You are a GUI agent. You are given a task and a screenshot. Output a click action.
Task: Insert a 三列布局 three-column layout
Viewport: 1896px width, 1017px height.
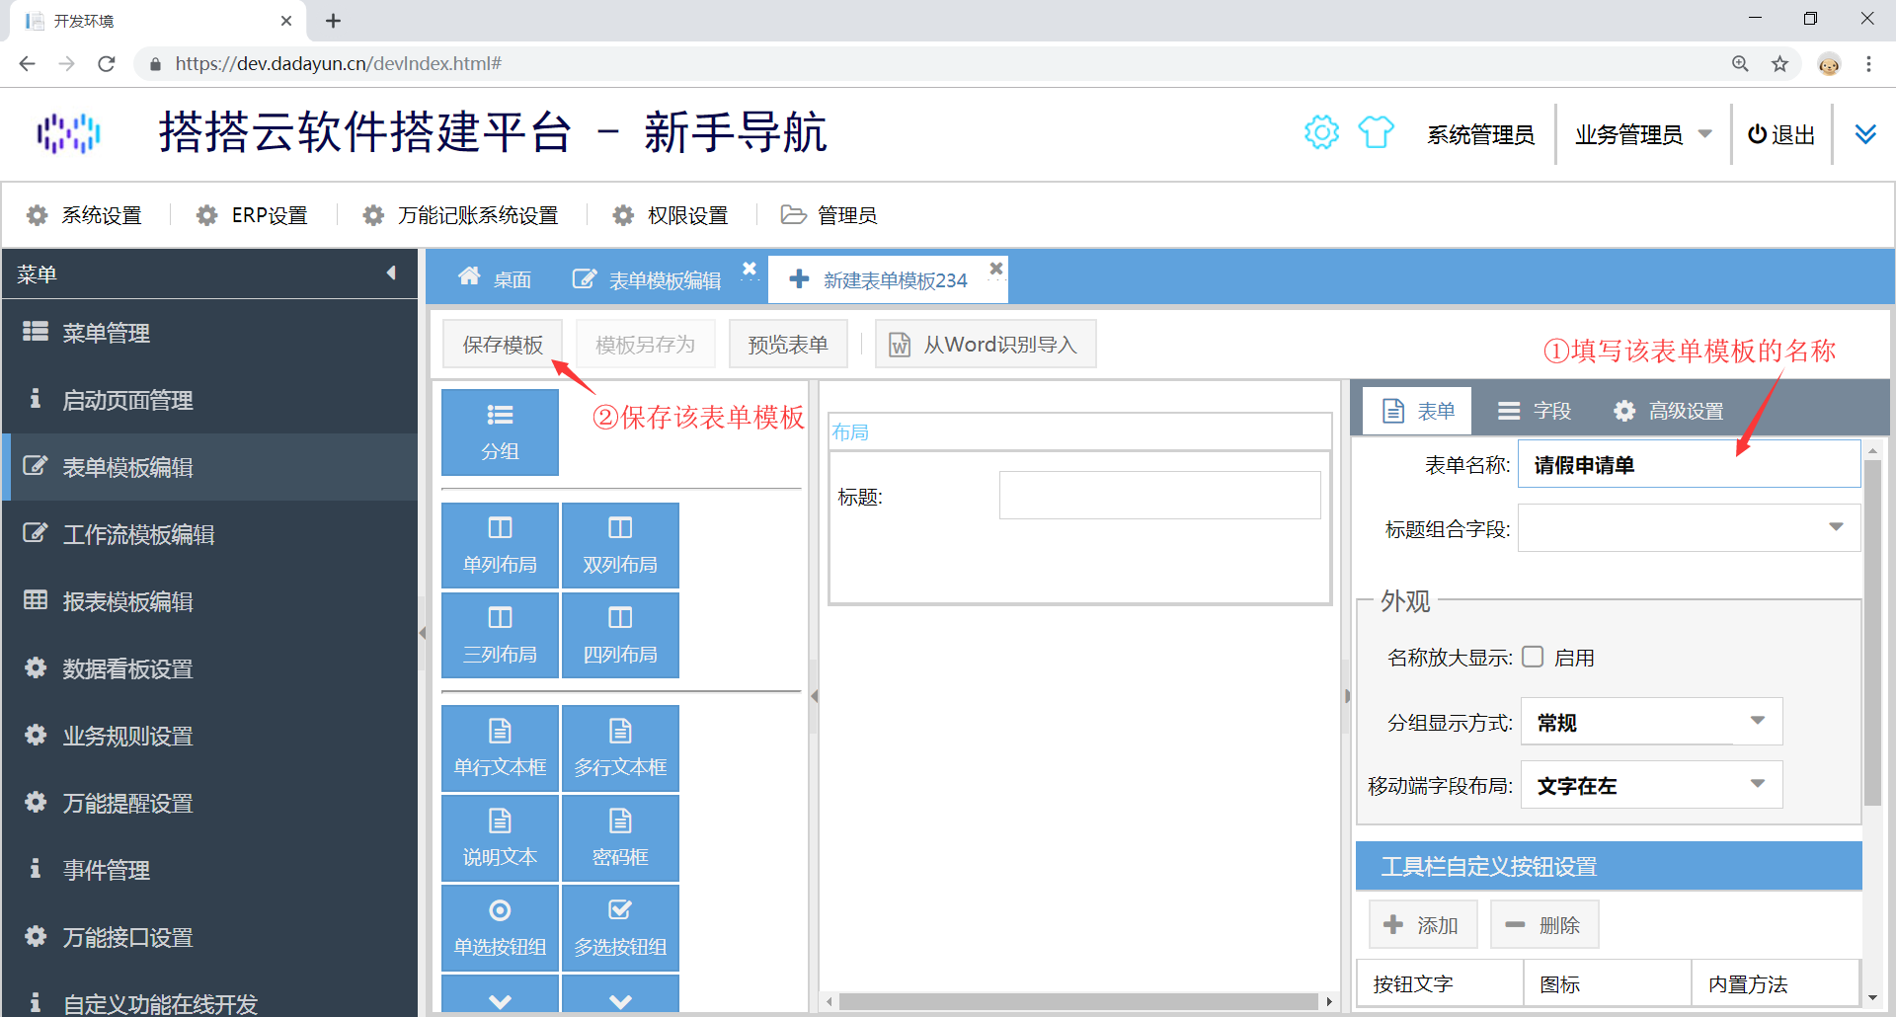[x=500, y=635]
